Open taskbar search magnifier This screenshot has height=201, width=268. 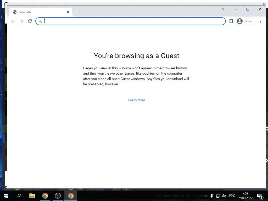(19, 196)
